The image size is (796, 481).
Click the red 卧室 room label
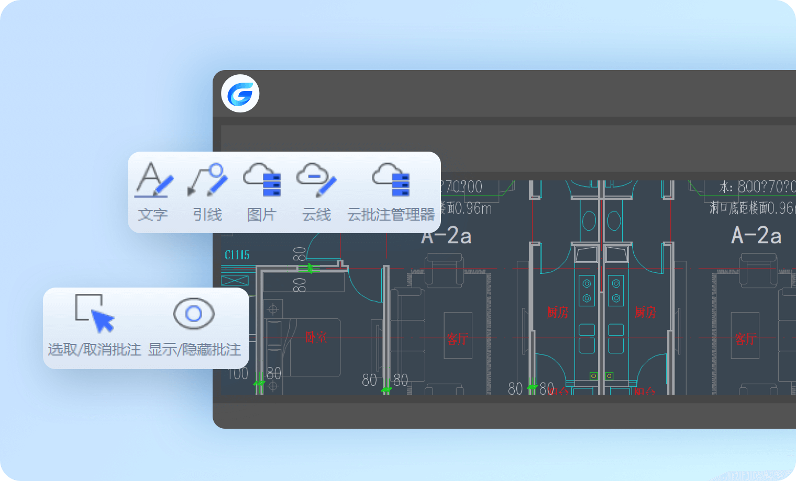(x=316, y=337)
